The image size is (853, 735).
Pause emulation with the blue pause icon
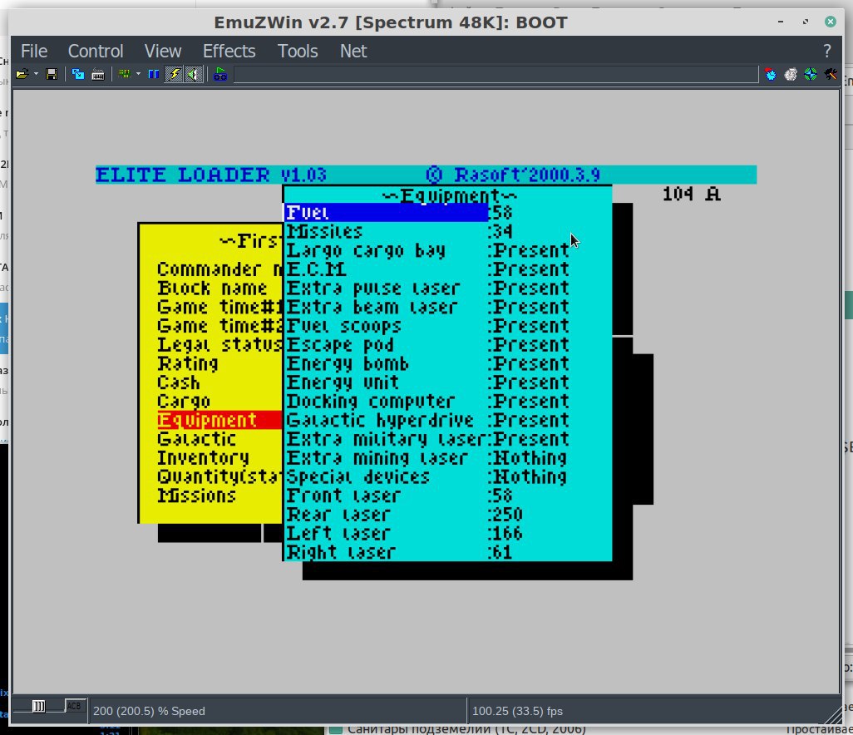(154, 74)
